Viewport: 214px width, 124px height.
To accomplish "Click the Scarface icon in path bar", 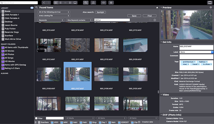I will (39, 122).
